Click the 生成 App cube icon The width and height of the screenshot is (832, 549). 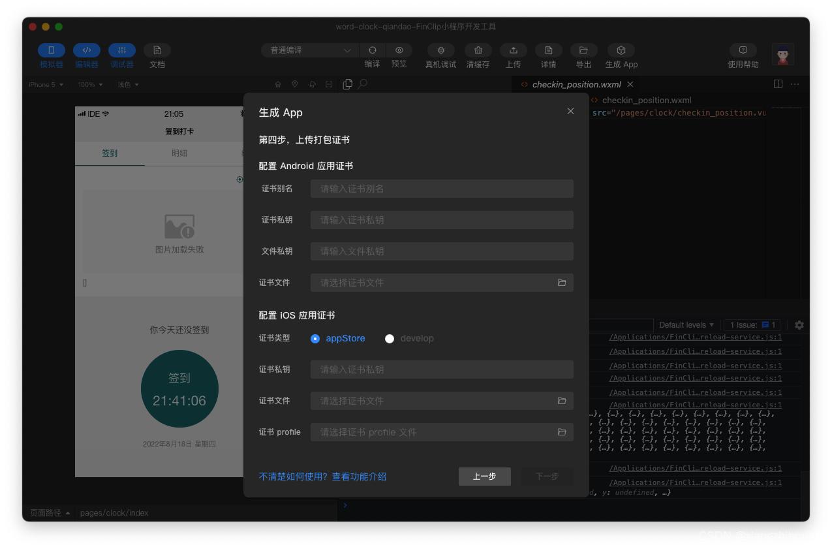[x=621, y=50]
